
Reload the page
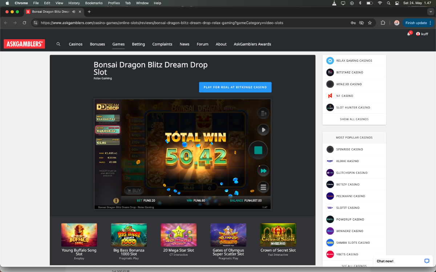pos(24,23)
